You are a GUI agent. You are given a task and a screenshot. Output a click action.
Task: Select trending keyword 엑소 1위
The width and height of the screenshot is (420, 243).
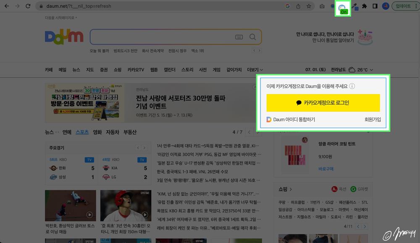[198, 51]
